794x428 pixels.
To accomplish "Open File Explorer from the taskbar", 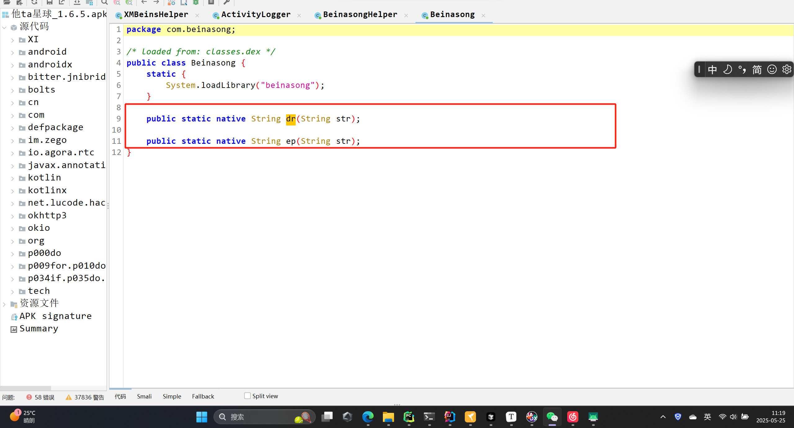I will (388, 417).
